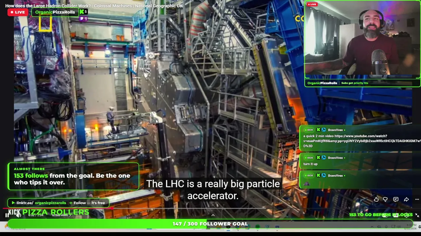Like the video with thumbs up

(x=376, y=199)
